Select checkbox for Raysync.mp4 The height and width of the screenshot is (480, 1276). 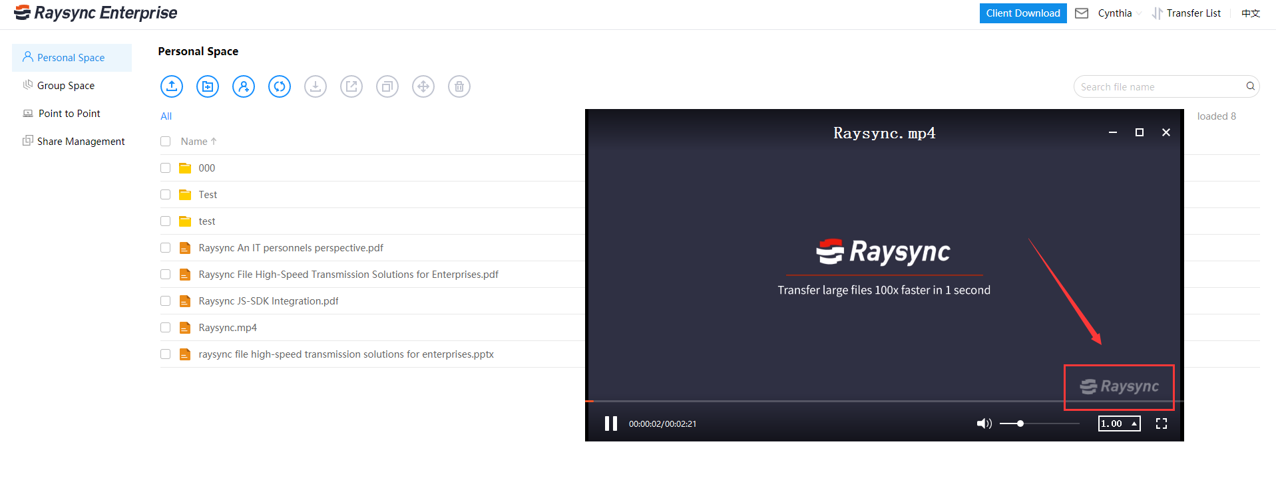pos(165,328)
